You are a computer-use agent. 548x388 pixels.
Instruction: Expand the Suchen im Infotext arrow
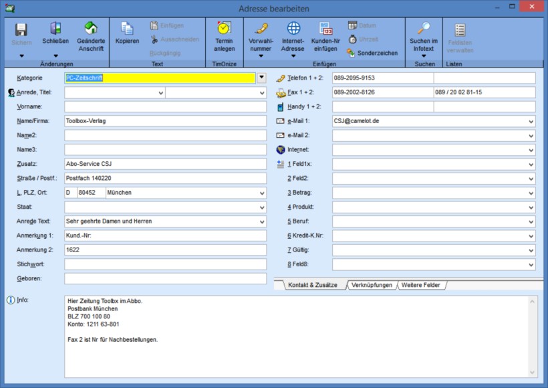424,56
